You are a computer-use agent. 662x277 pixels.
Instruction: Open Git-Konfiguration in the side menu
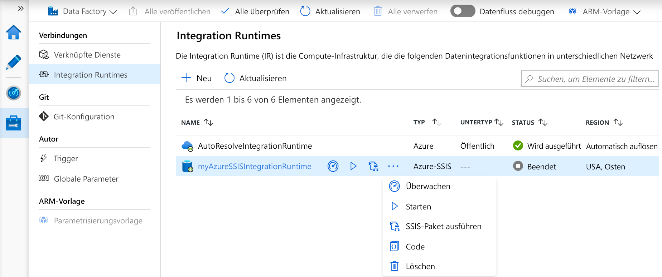95,117
